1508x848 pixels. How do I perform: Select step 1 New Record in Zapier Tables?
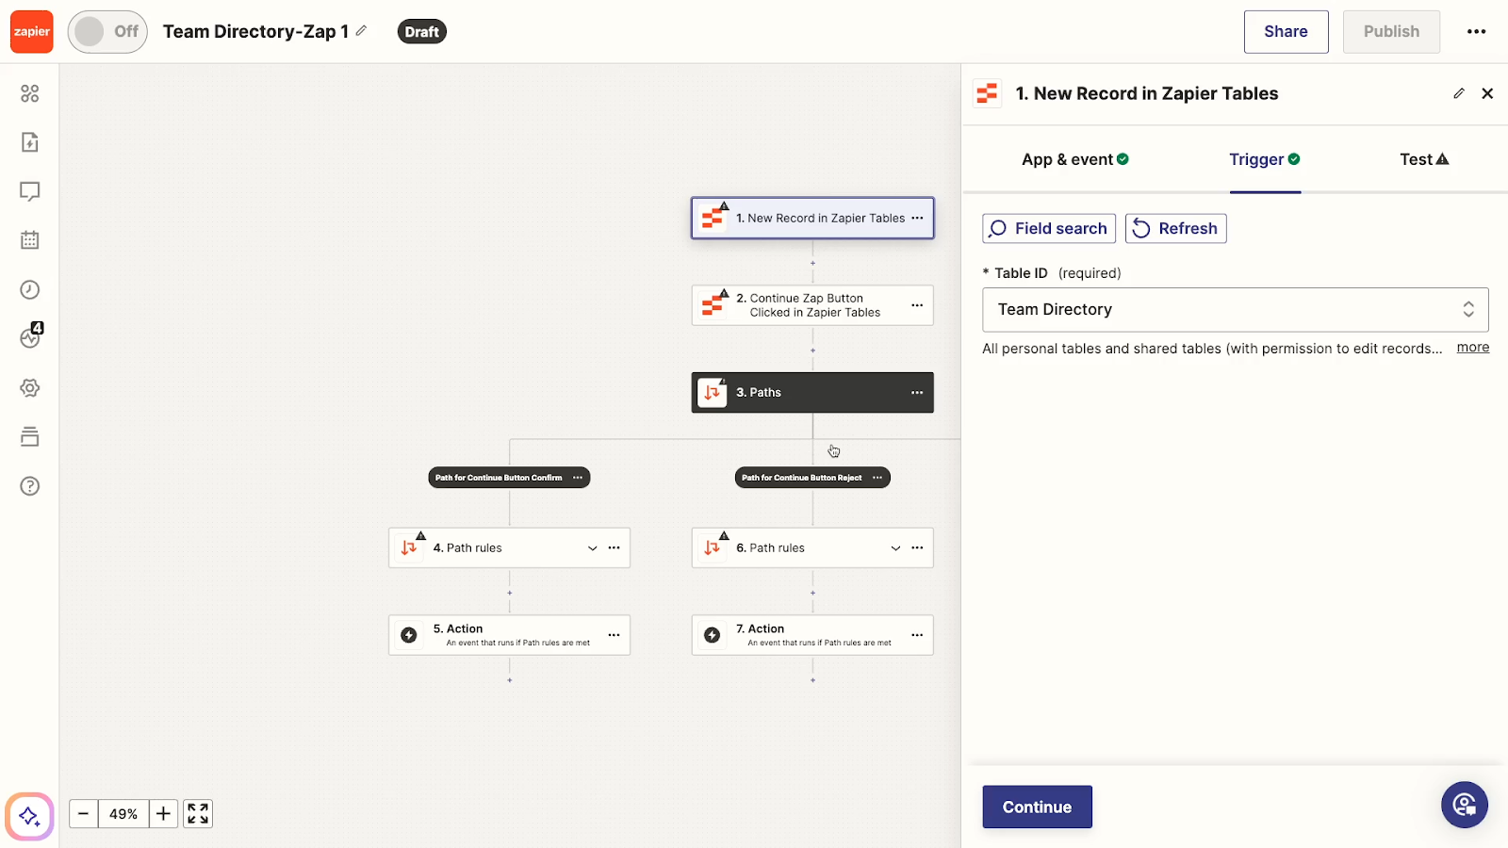812,218
